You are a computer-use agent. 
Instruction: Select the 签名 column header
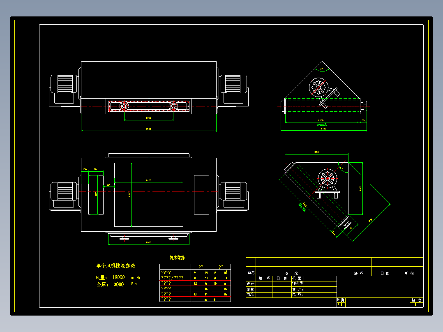point(358,273)
